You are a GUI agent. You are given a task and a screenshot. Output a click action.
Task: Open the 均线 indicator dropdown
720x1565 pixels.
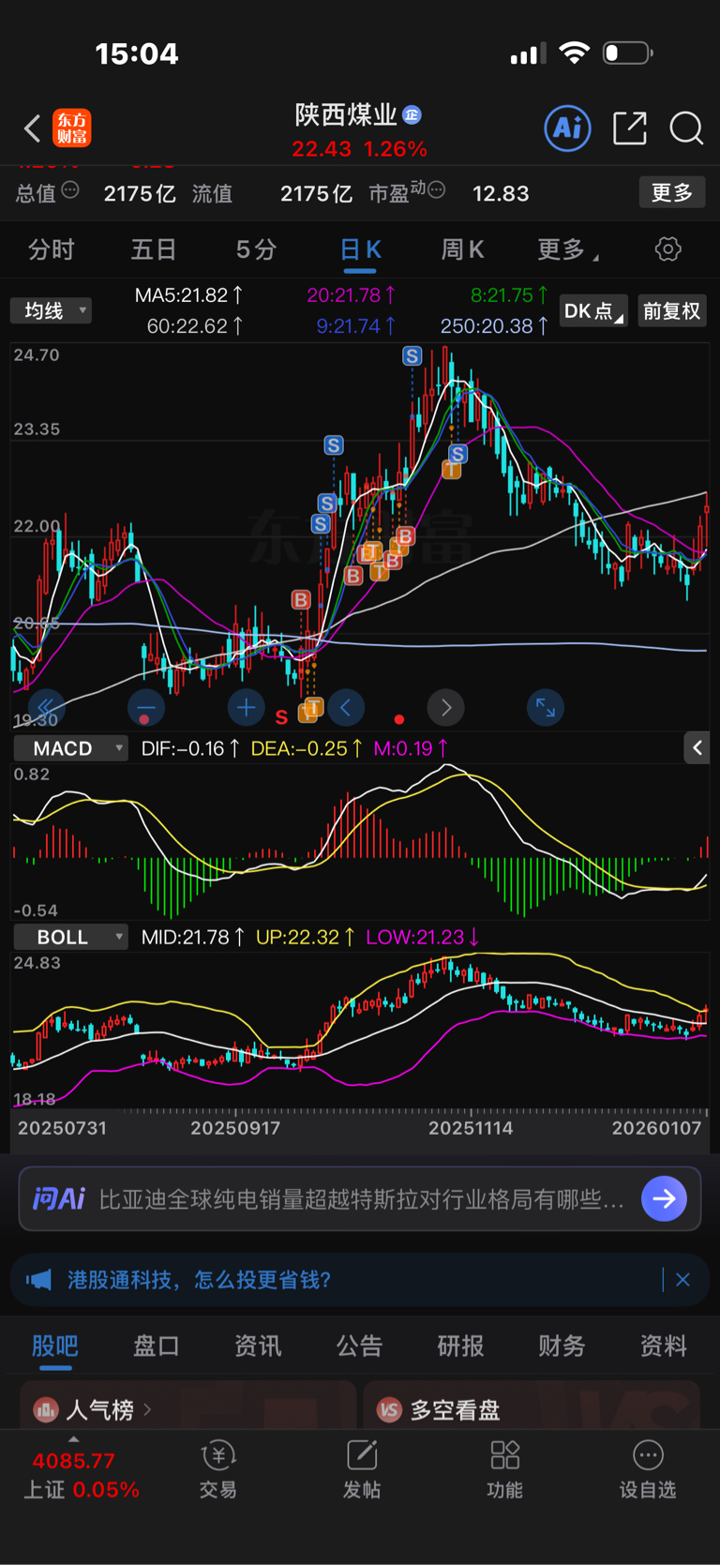(x=51, y=310)
